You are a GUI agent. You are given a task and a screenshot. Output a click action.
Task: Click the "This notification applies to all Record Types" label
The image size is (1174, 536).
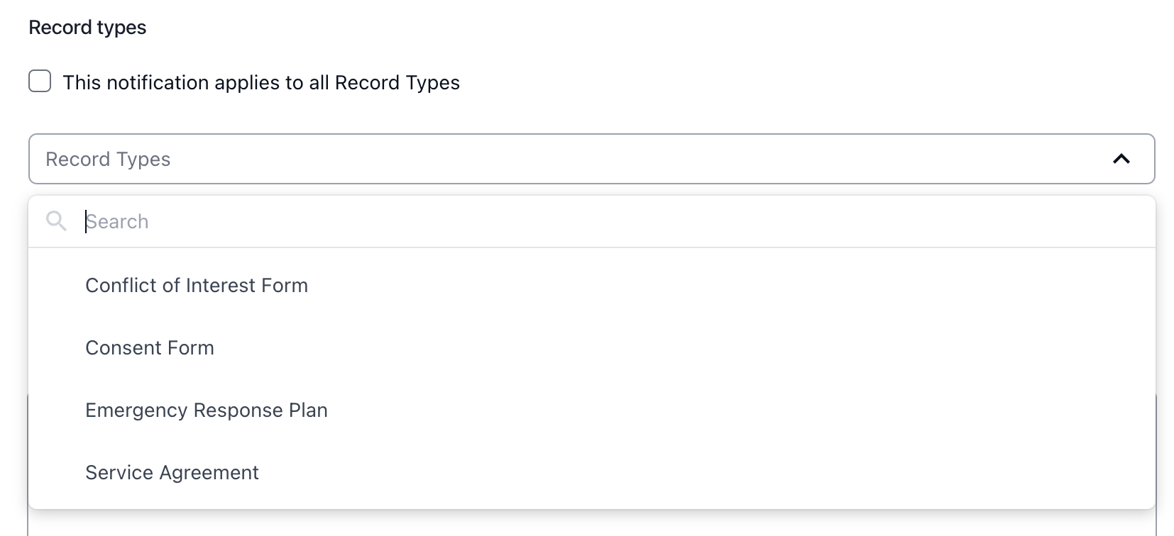(261, 83)
